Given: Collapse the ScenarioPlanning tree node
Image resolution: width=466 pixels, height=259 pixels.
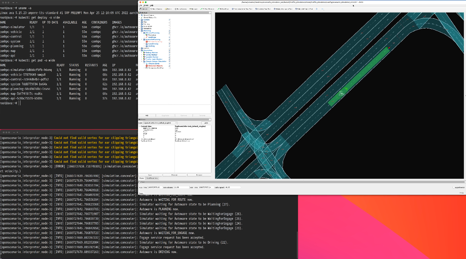Looking at the screenshot, I should (x=142, y=39).
